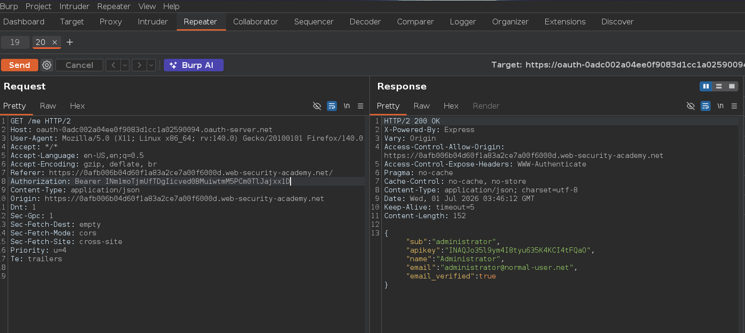The height and width of the screenshot is (333, 745).
Task: Switch to the Proxy tab
Action: pyautogui.click(x=111, y=22)
